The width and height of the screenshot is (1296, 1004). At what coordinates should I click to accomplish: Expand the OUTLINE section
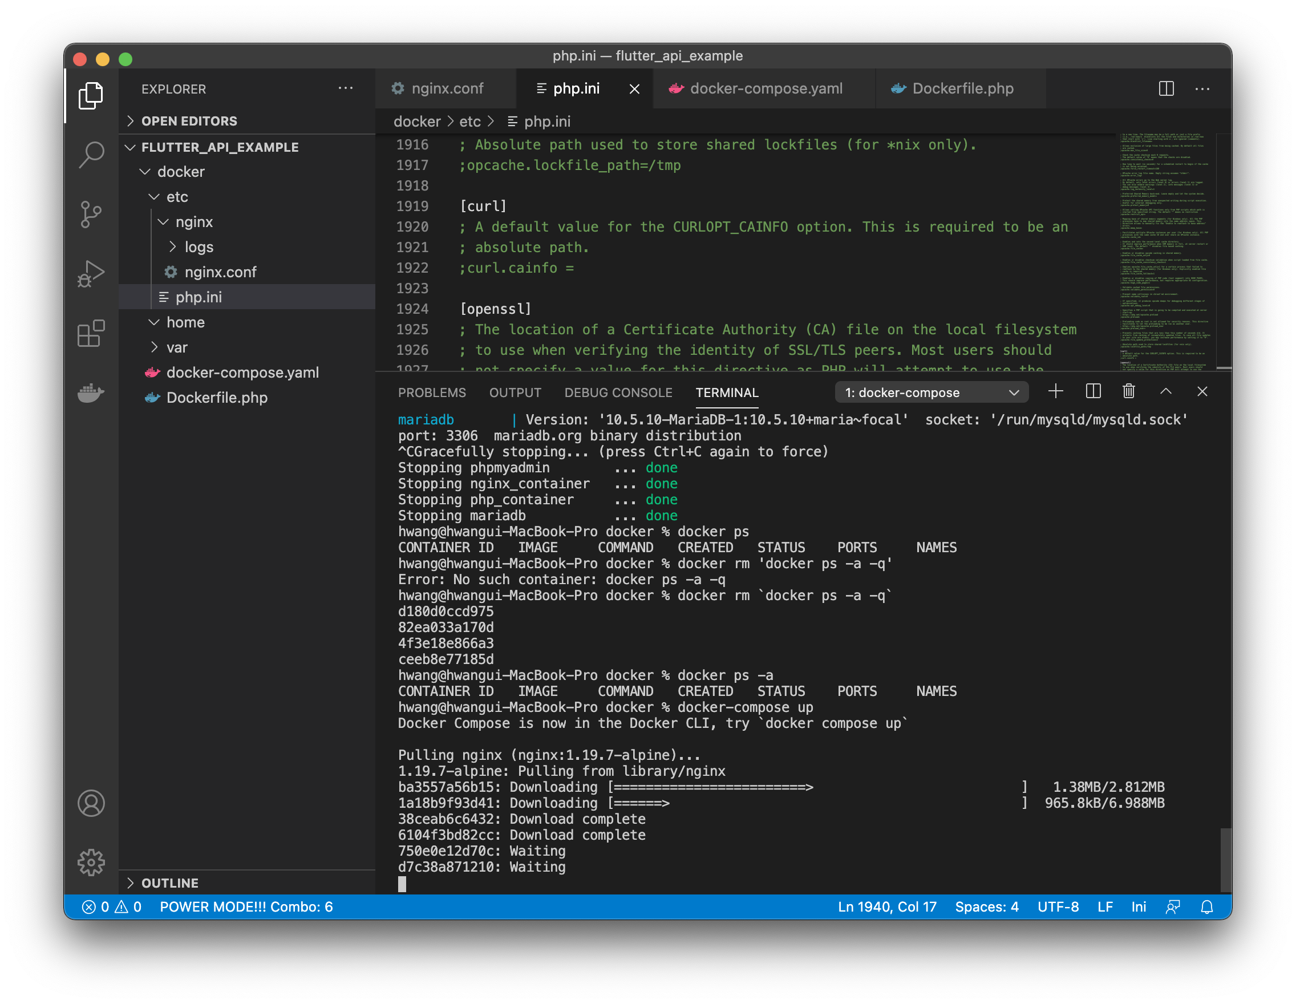(x=170, y=883)
